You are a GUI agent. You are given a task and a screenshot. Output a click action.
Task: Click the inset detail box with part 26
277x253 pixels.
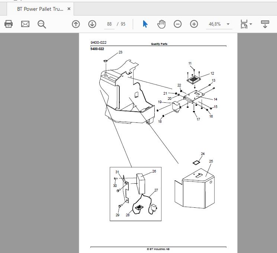(136, 194)
